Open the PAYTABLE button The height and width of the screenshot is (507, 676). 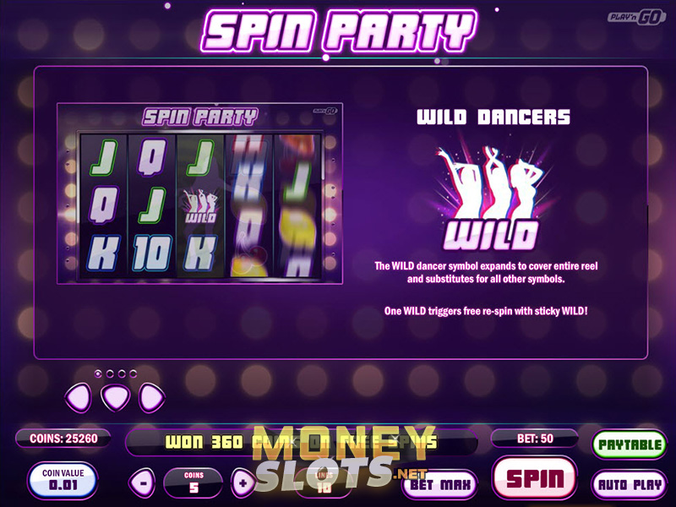(630, 444)
